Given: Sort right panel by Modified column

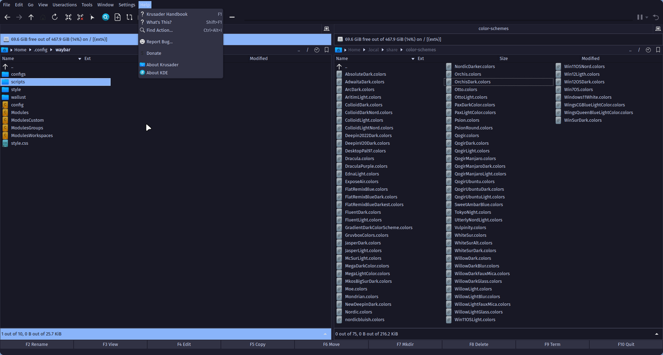Looking at the screenshot, I should [x=590, y=58].
